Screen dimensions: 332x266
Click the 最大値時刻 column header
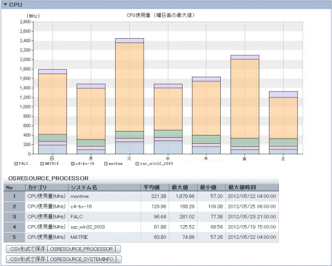pos(243,187)
